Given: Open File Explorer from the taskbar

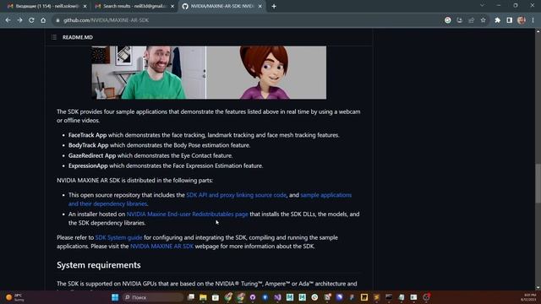Looking at the screenshot, I should [203, 297].
